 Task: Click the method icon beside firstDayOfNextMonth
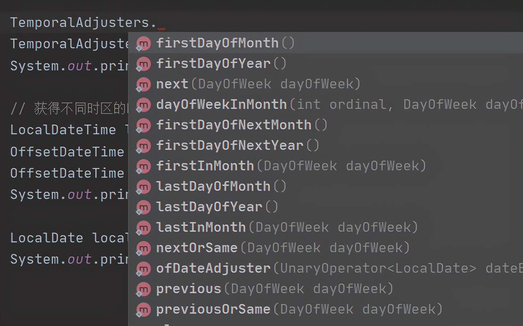(x=143, y=125)
